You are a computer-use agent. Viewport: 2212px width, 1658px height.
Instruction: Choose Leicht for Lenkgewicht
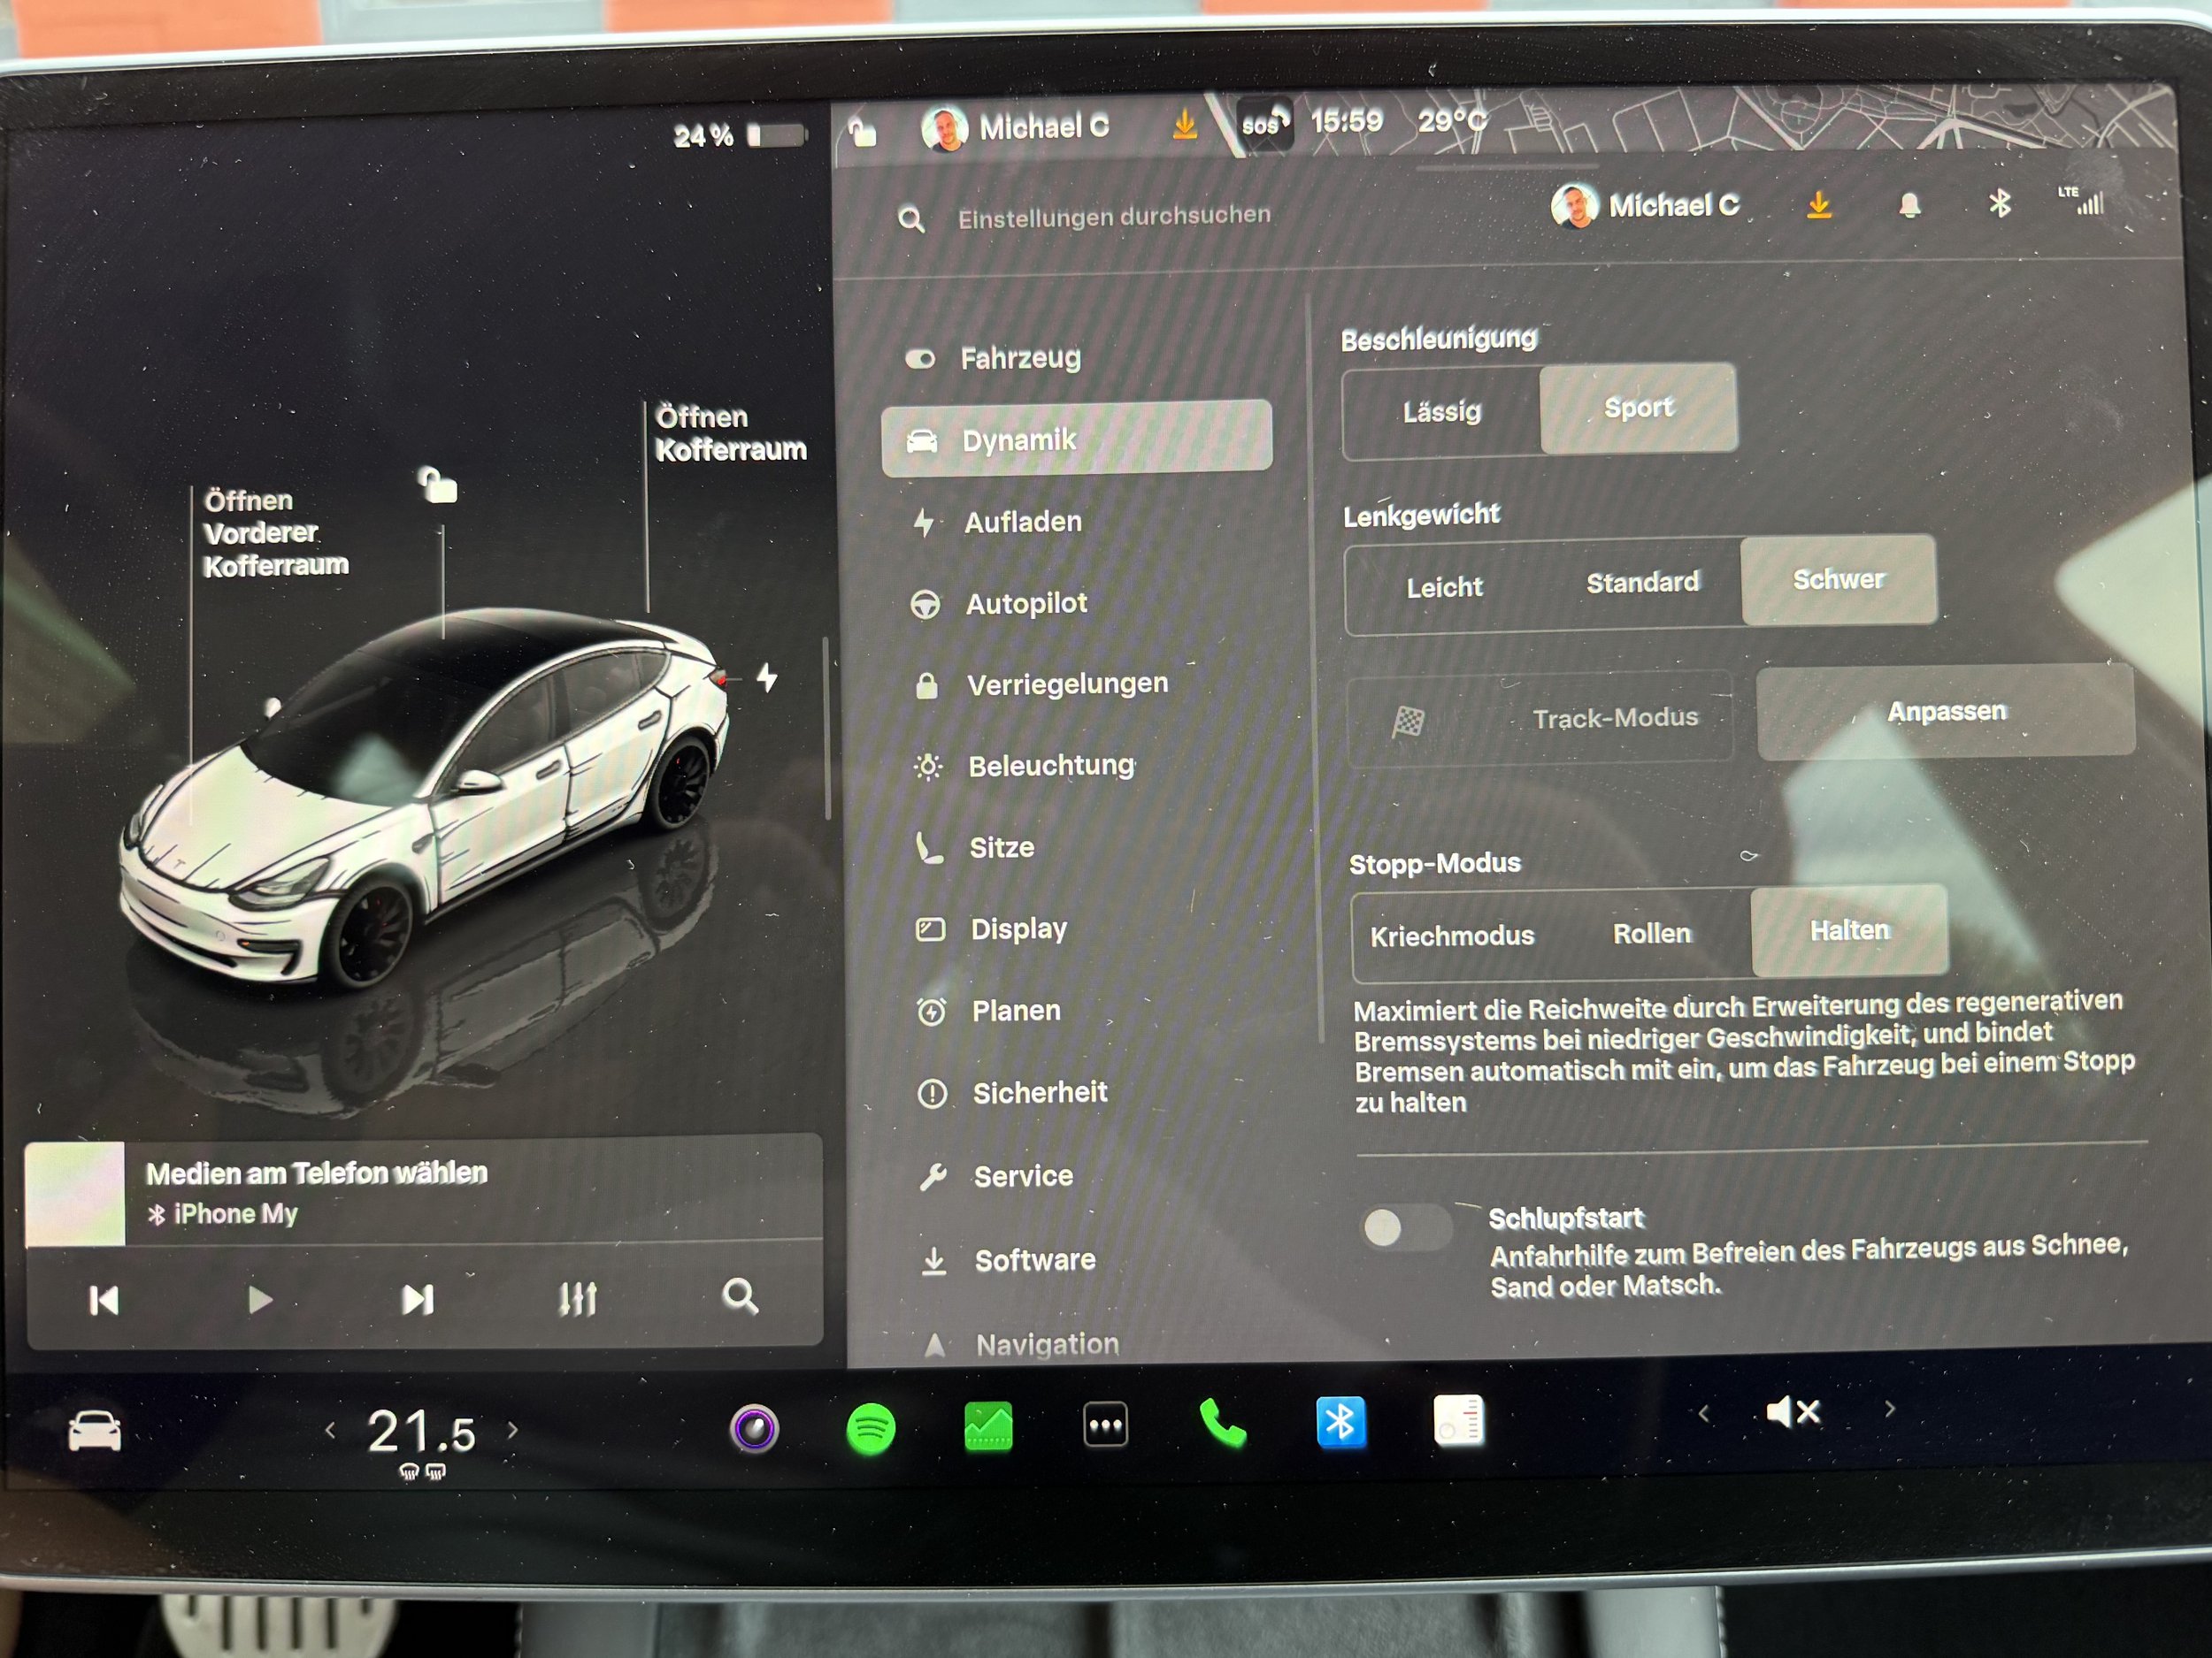click(1444, 588)
